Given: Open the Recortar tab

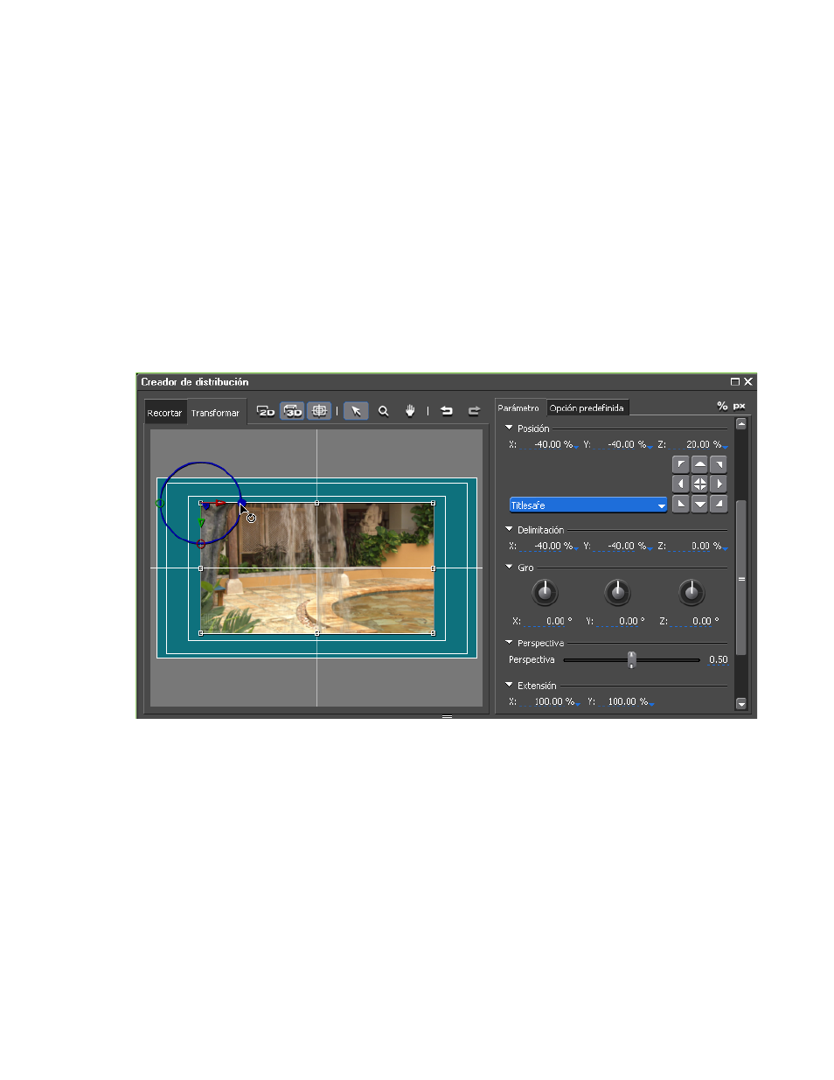Looking at the screenshot, I should (164, 413).
